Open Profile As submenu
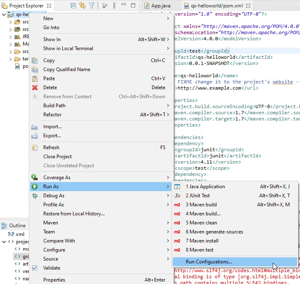 click(101, 205)
